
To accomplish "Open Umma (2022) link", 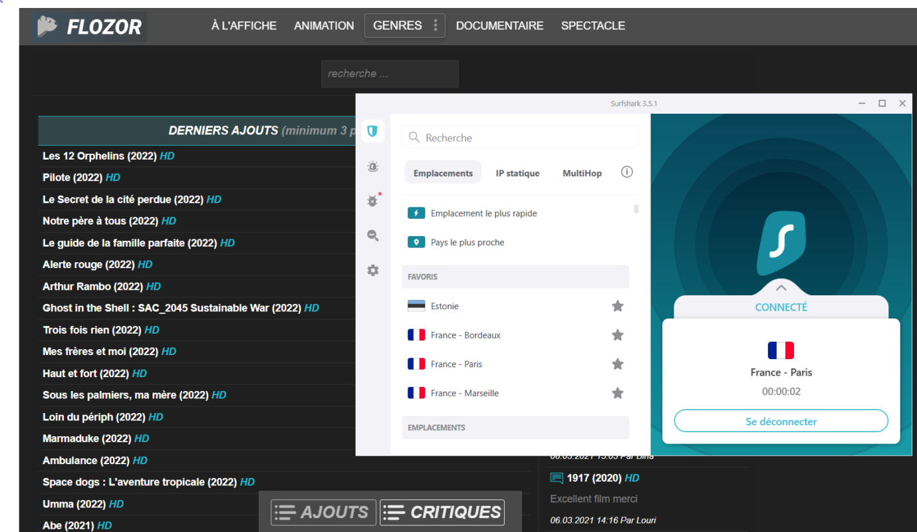I will pos(83,504).
